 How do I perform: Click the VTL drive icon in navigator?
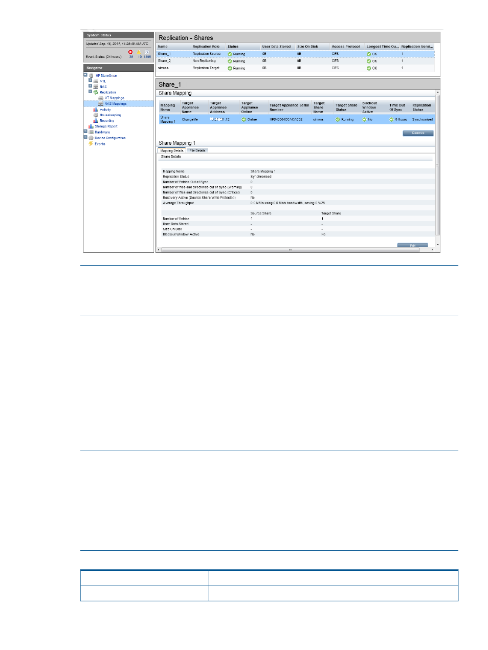pos(96,81)
